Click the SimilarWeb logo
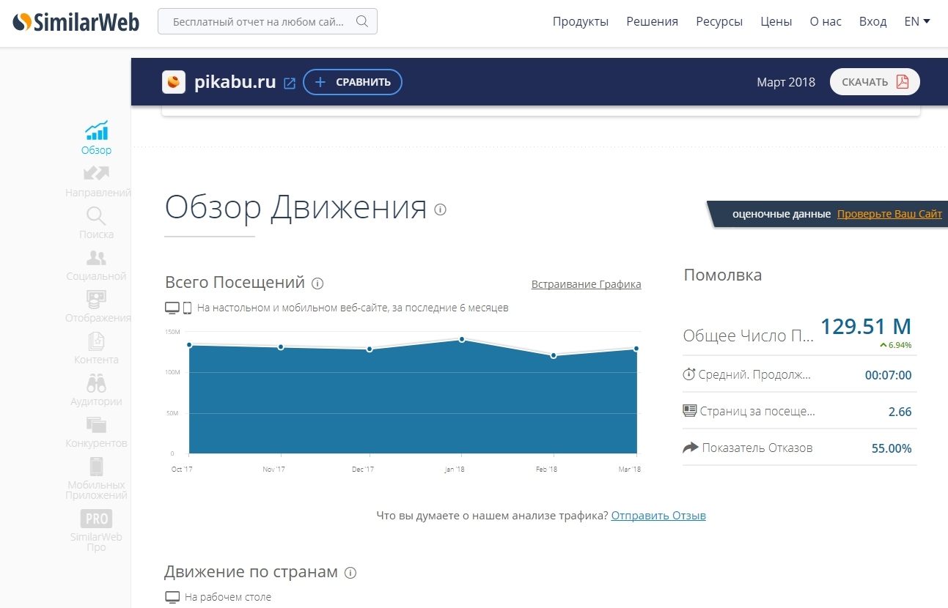 (76, 22)
